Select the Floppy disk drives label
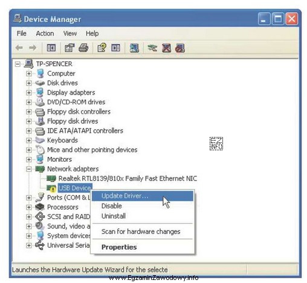 (x=73, y=121)
